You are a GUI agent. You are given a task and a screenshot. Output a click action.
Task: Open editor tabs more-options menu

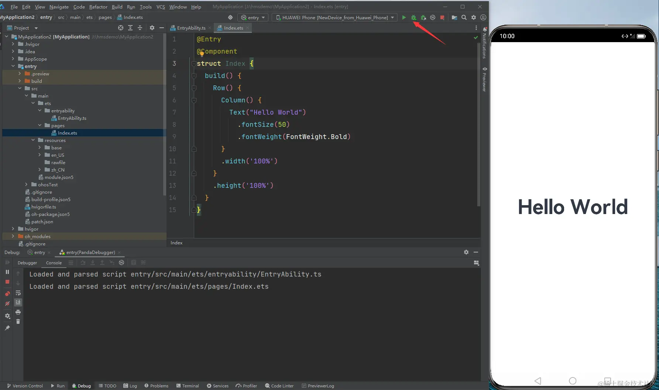coord(476,28)
